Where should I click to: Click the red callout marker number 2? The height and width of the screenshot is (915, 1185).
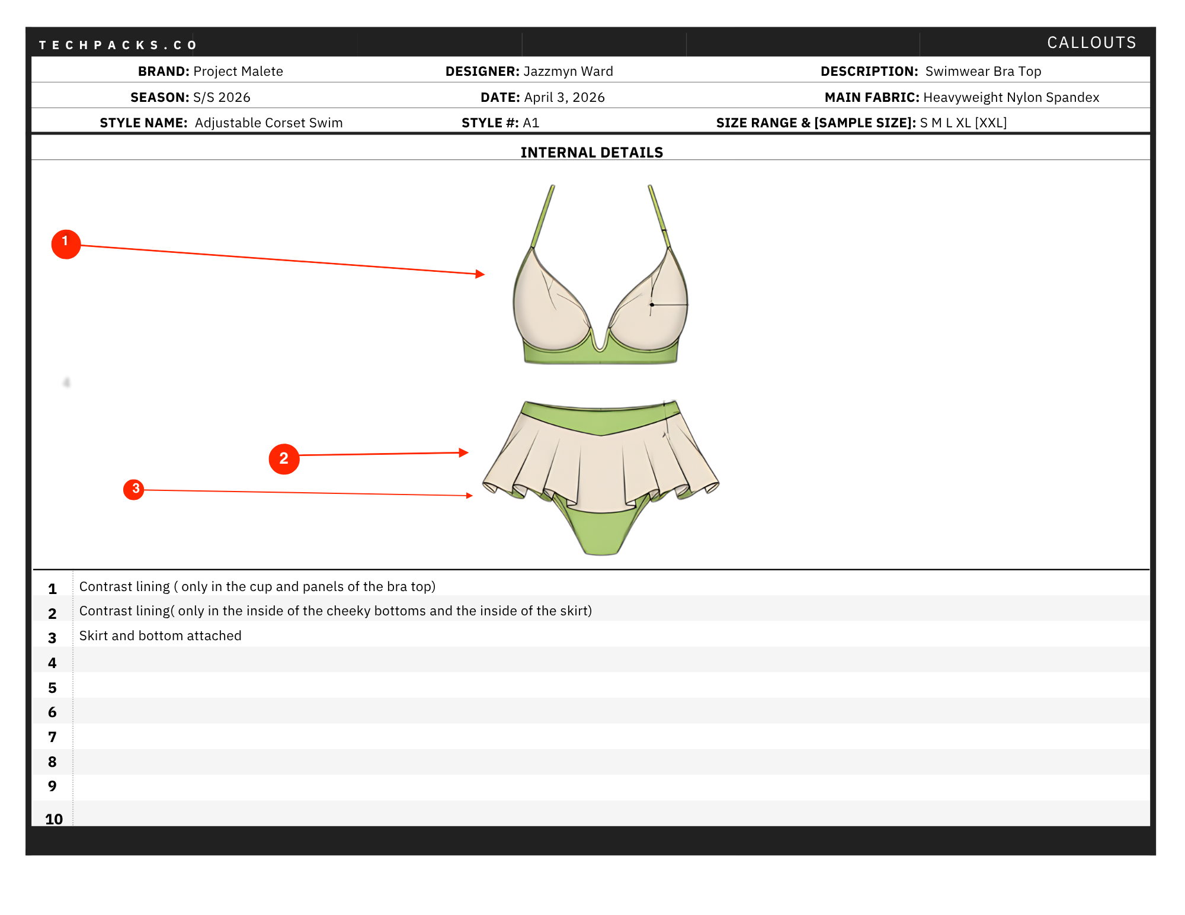click(284, 459)
